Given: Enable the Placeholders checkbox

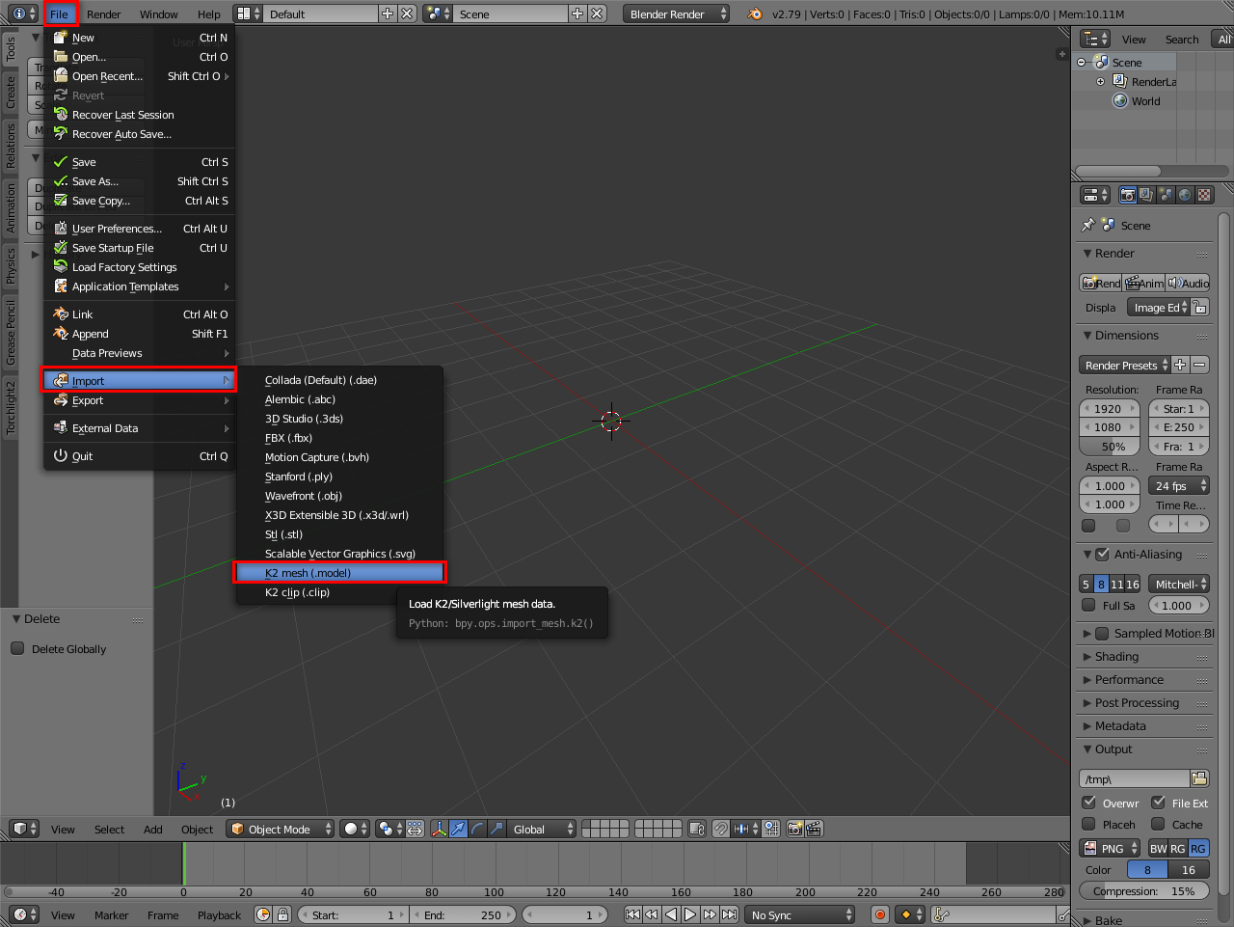Looking at the screenshot, I should click(x=1088, y=824).
